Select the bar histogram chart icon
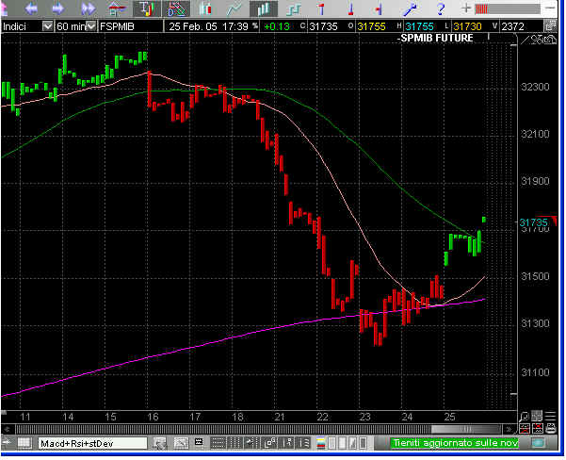This screenshot has height=460, width=566. pos(264,8)
